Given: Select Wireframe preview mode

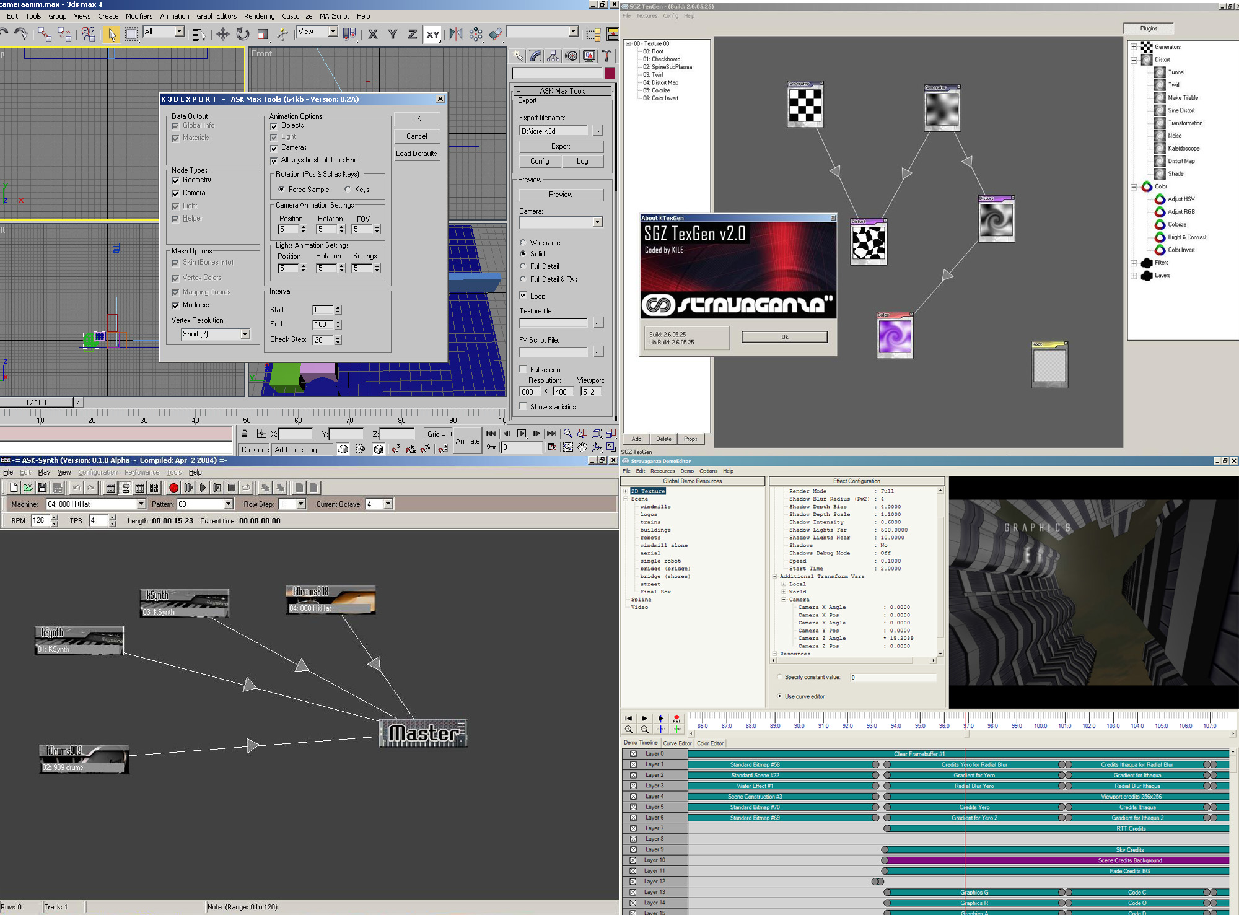Looking at the screenshot, I should point(523,243).
